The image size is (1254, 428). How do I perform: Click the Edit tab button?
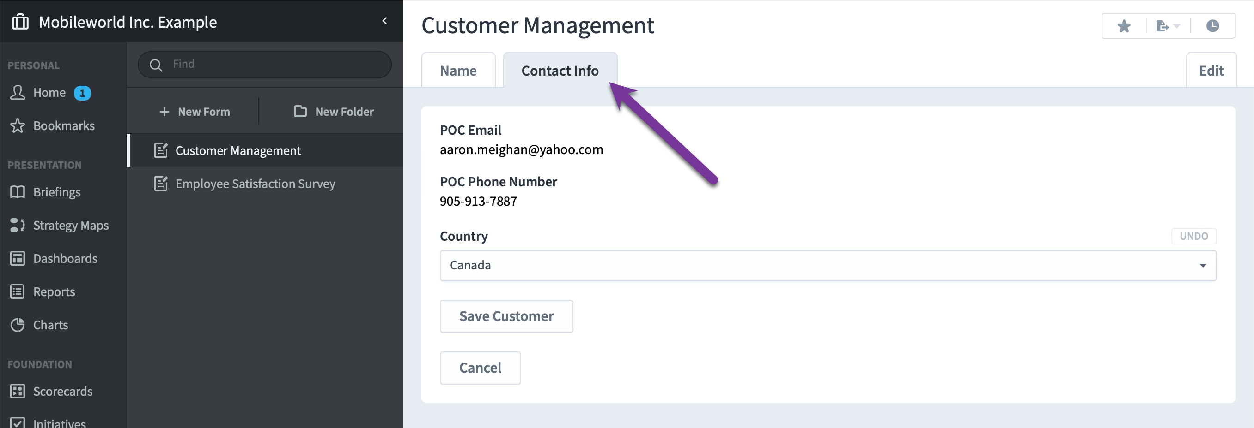pos(1211,71)
